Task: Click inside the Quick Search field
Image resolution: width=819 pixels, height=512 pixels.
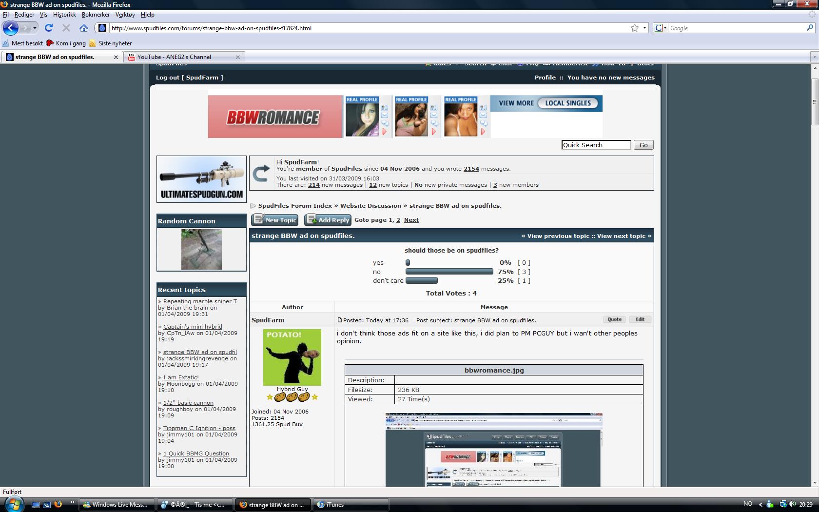Action: click(596, 145)
